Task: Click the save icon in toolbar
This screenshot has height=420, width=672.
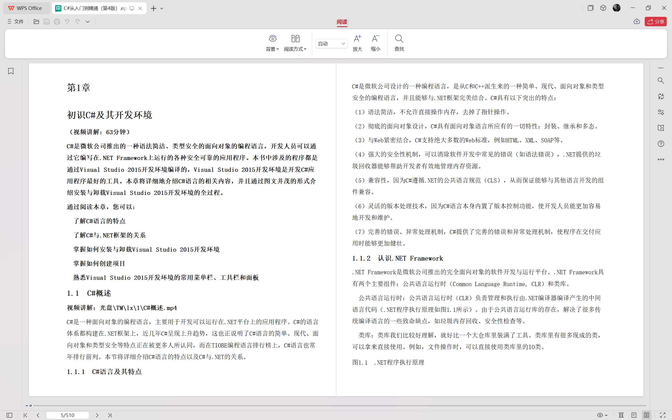Action: tap(47, 21)
